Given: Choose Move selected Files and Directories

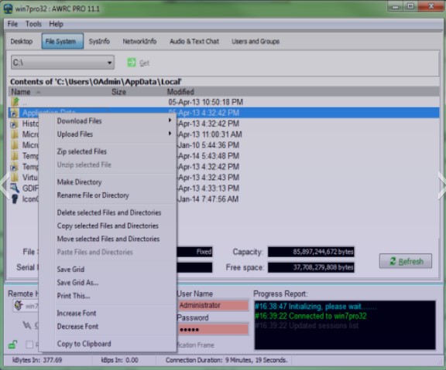Looking at the screenshot, I should click(108, 239).
